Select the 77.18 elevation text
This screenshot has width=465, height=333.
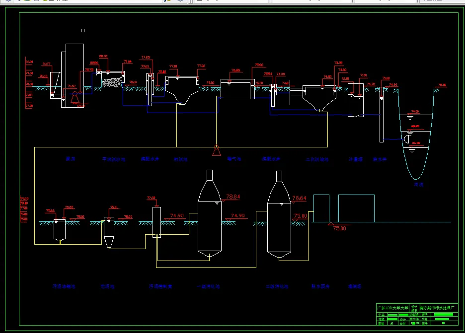pyautogui.click(x=173, y=67)
